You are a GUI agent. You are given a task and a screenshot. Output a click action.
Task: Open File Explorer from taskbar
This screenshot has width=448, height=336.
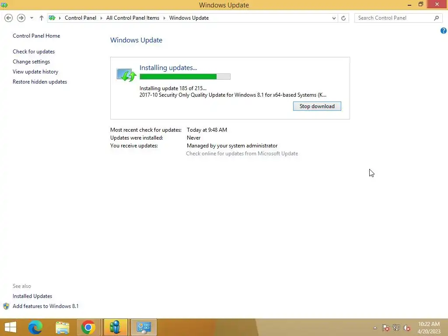(62, 327)
